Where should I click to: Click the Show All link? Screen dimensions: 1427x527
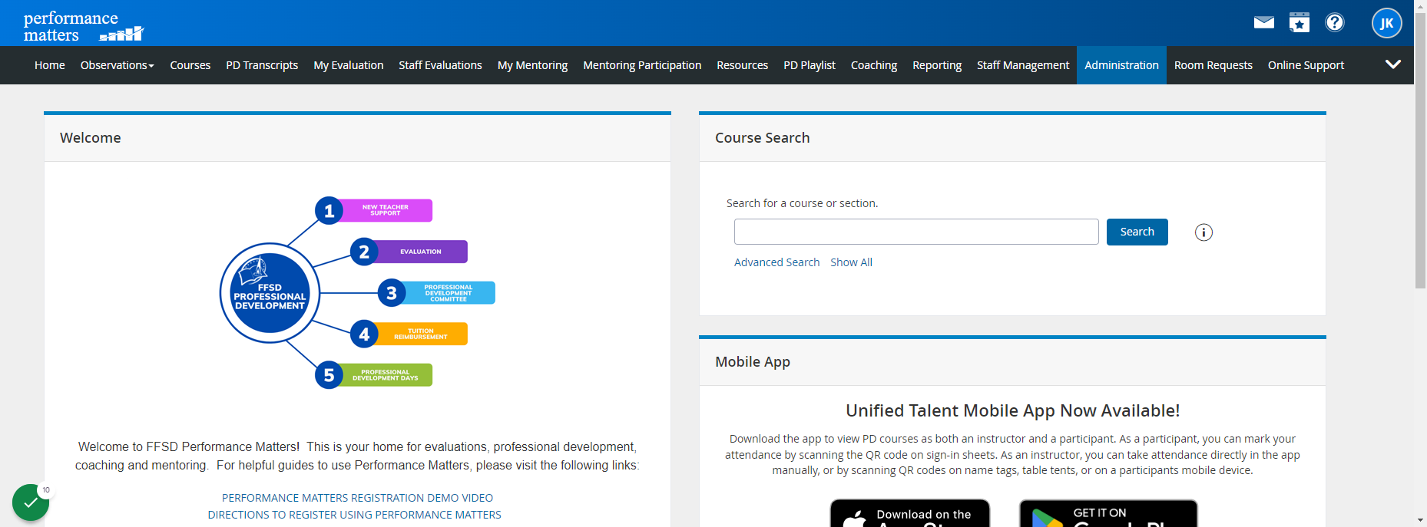pos(851,262)
